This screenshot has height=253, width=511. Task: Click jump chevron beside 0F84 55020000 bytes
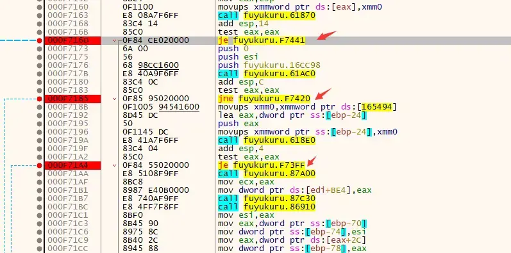tap(114, 165)
